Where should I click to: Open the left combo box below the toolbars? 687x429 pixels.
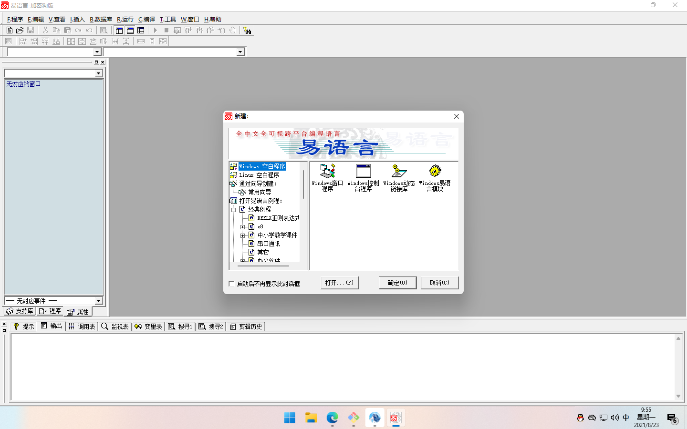click(x=97, y=52)
